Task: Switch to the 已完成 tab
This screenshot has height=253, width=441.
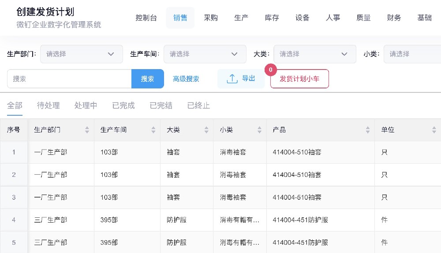Action: [x=123, y=106]
